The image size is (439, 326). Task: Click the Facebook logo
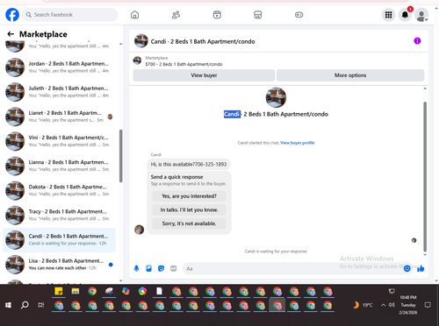(12, 15)
